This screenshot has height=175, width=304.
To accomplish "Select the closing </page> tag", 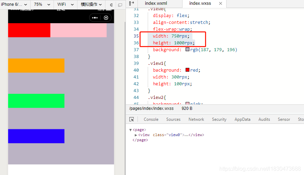I will [140, 140].
